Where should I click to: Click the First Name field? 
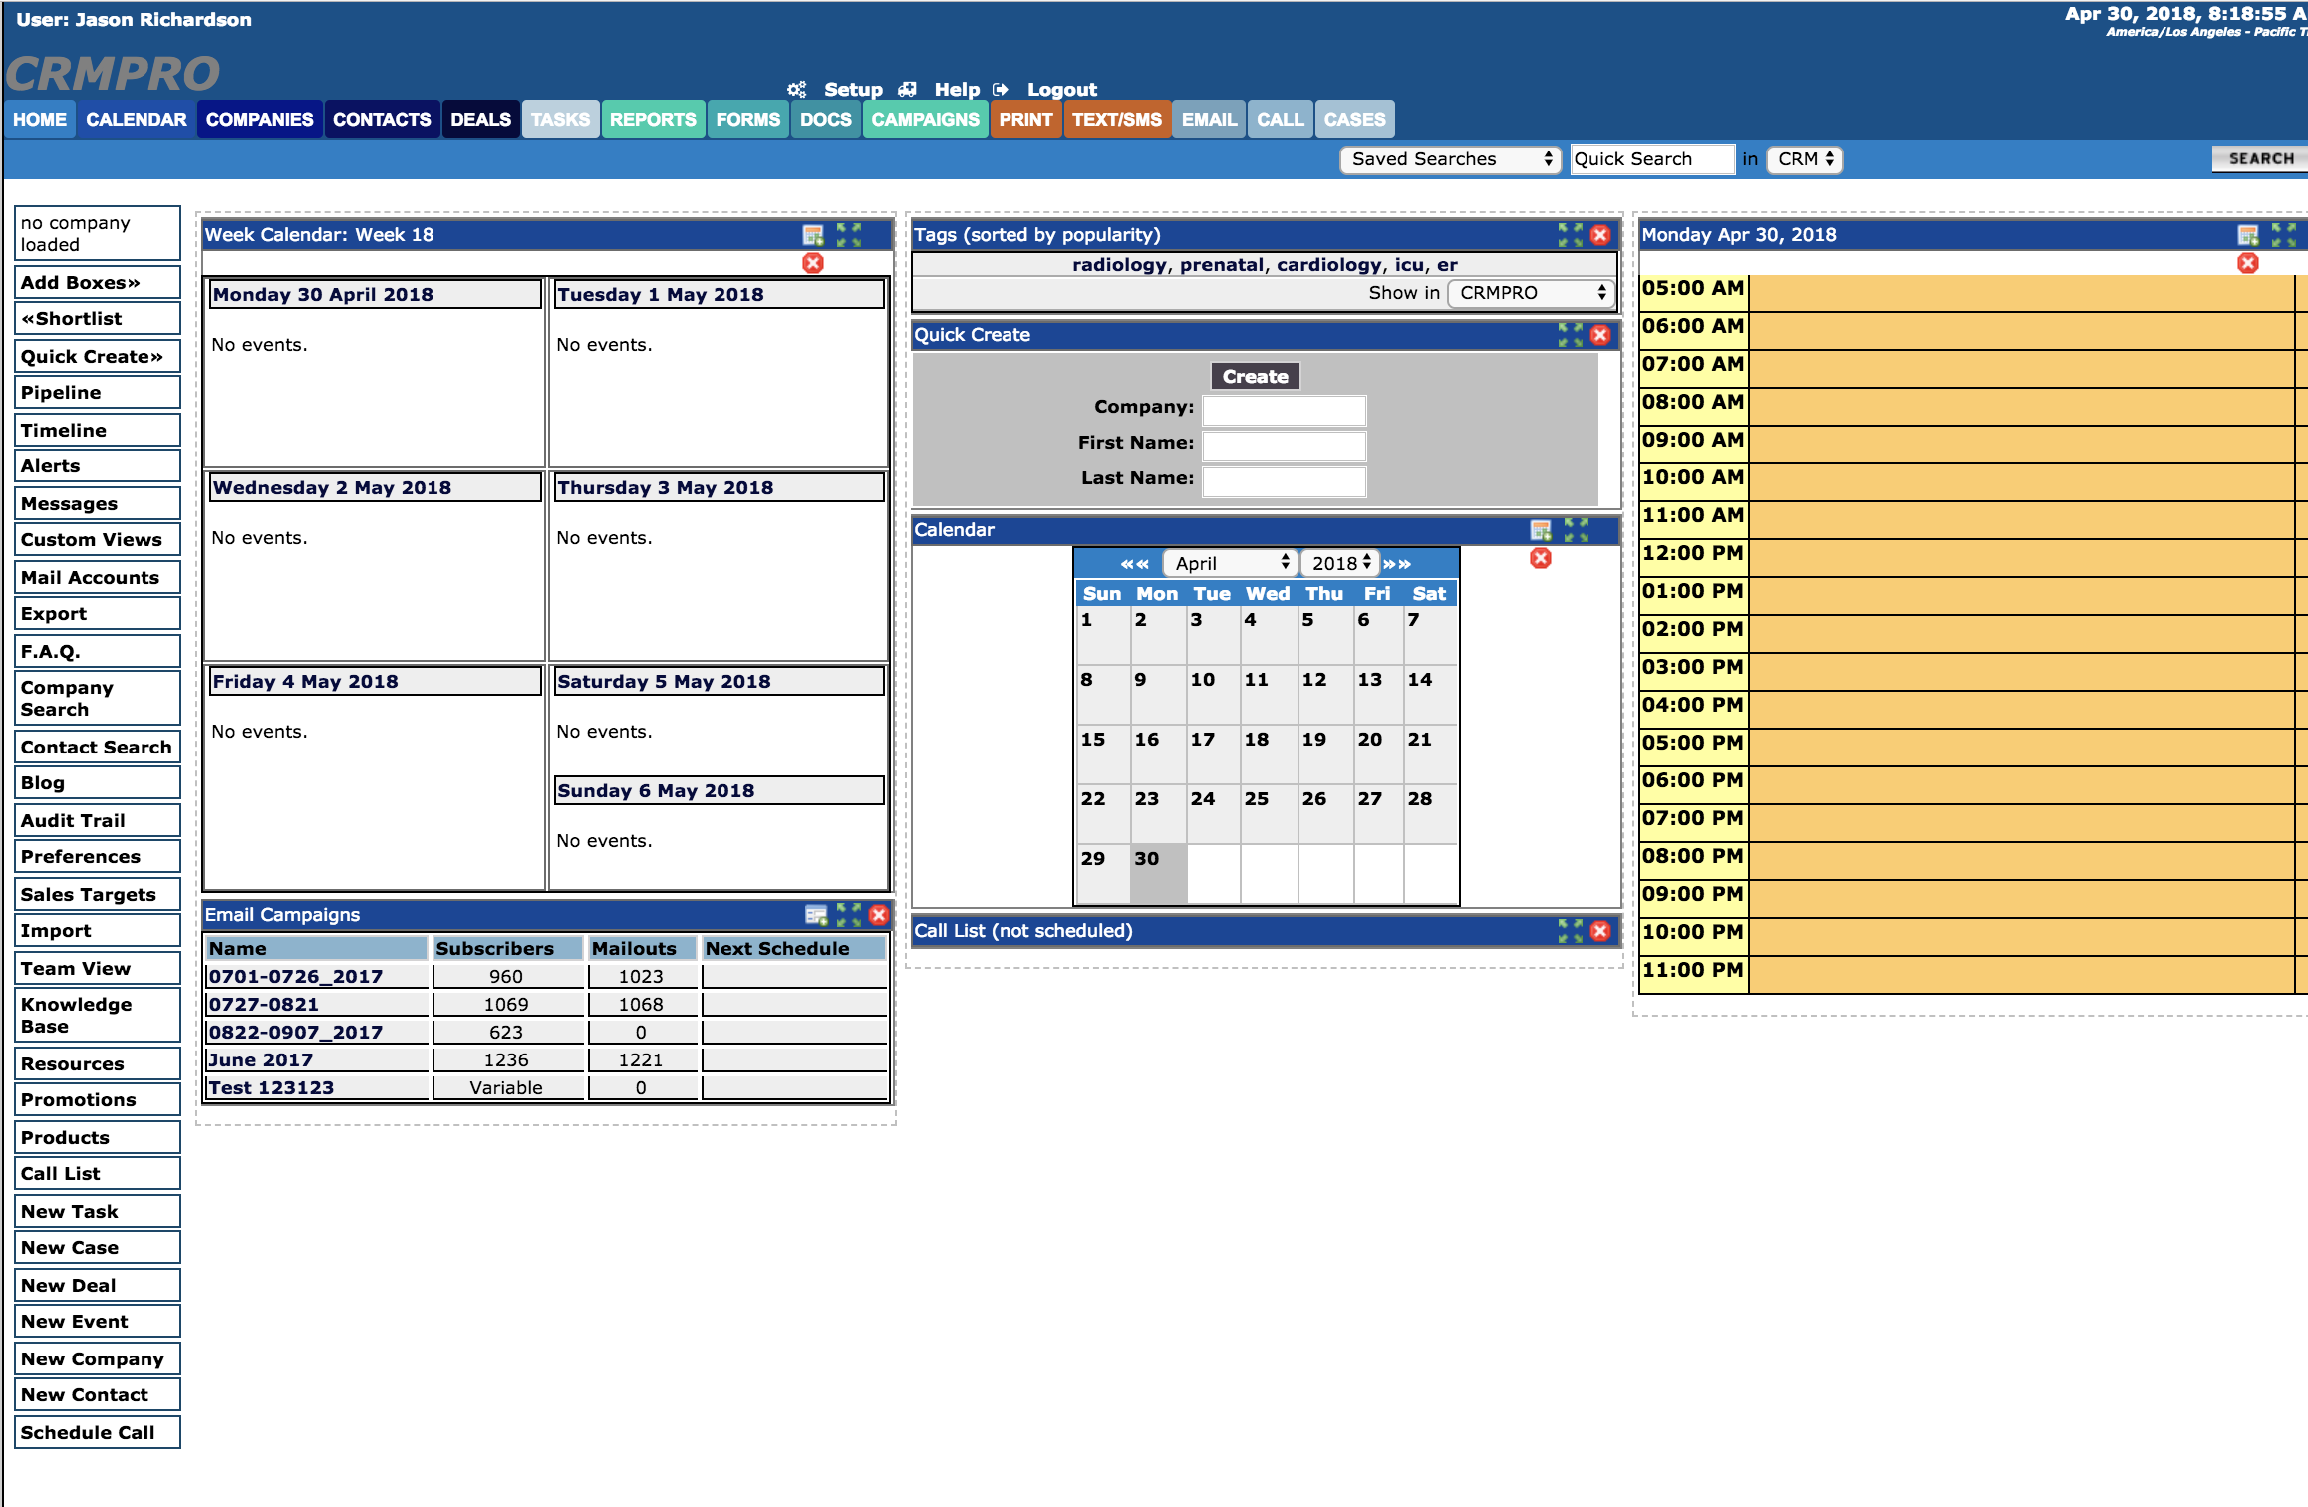(1285, 446)
